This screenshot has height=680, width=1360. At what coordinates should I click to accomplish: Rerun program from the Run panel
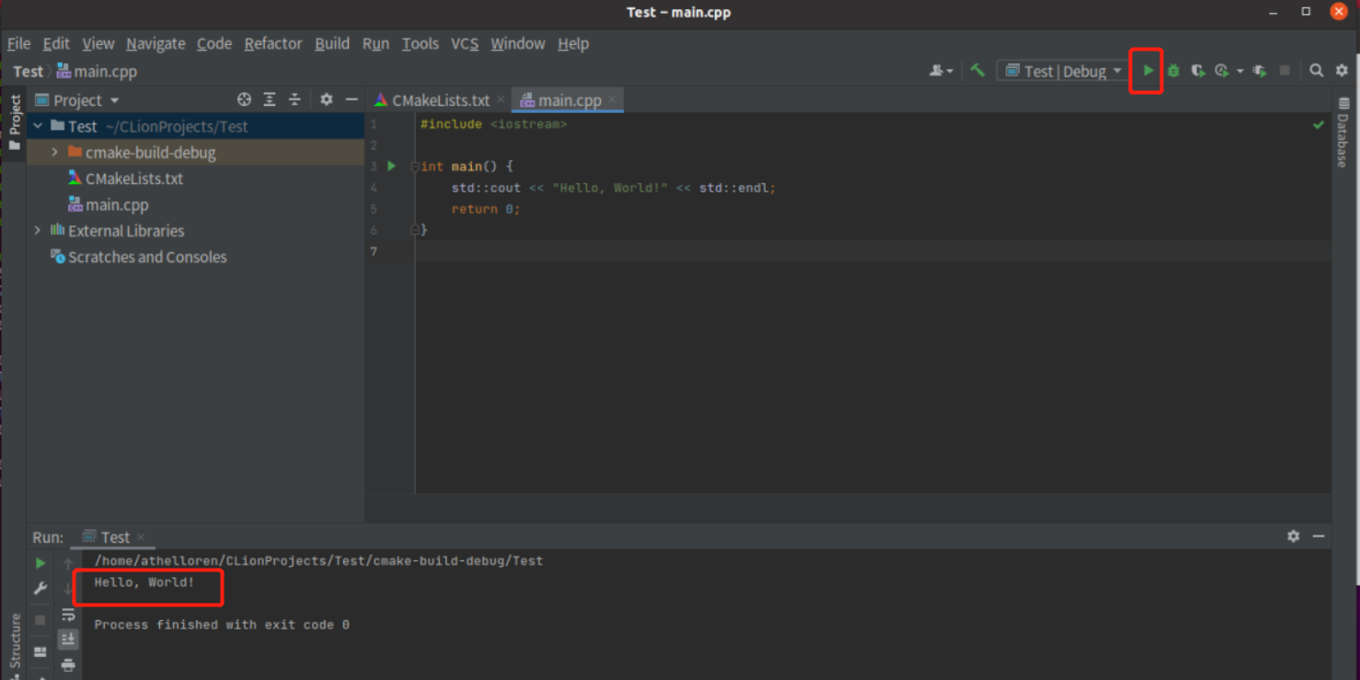pos(40,562)
